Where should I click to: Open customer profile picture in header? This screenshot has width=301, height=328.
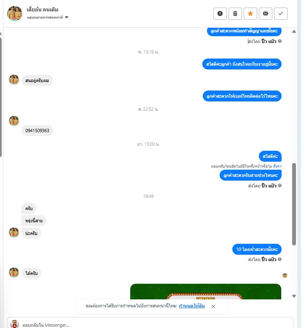click(x=15, y=13)
